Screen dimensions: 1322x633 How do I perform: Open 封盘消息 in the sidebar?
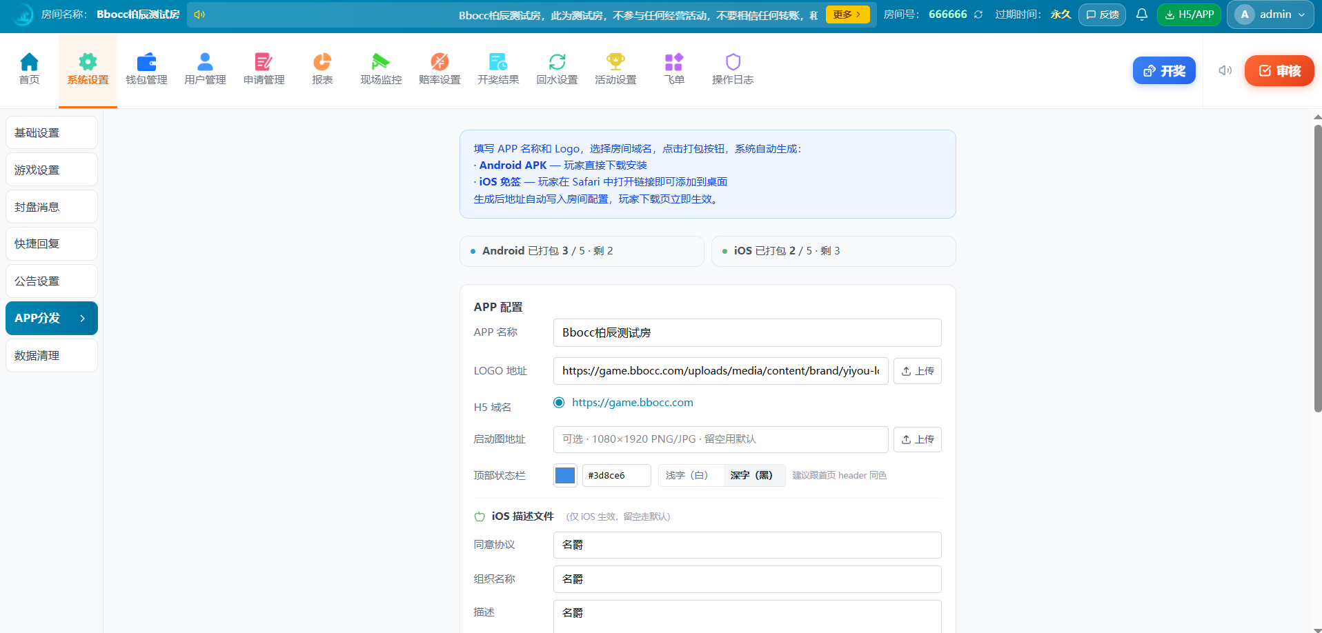(52, 207)
